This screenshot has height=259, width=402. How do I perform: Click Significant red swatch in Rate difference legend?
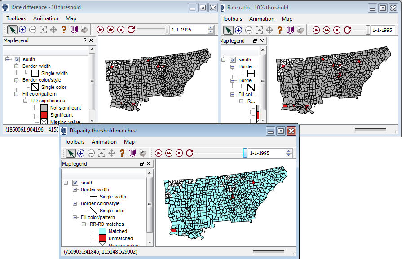[44, 115]
